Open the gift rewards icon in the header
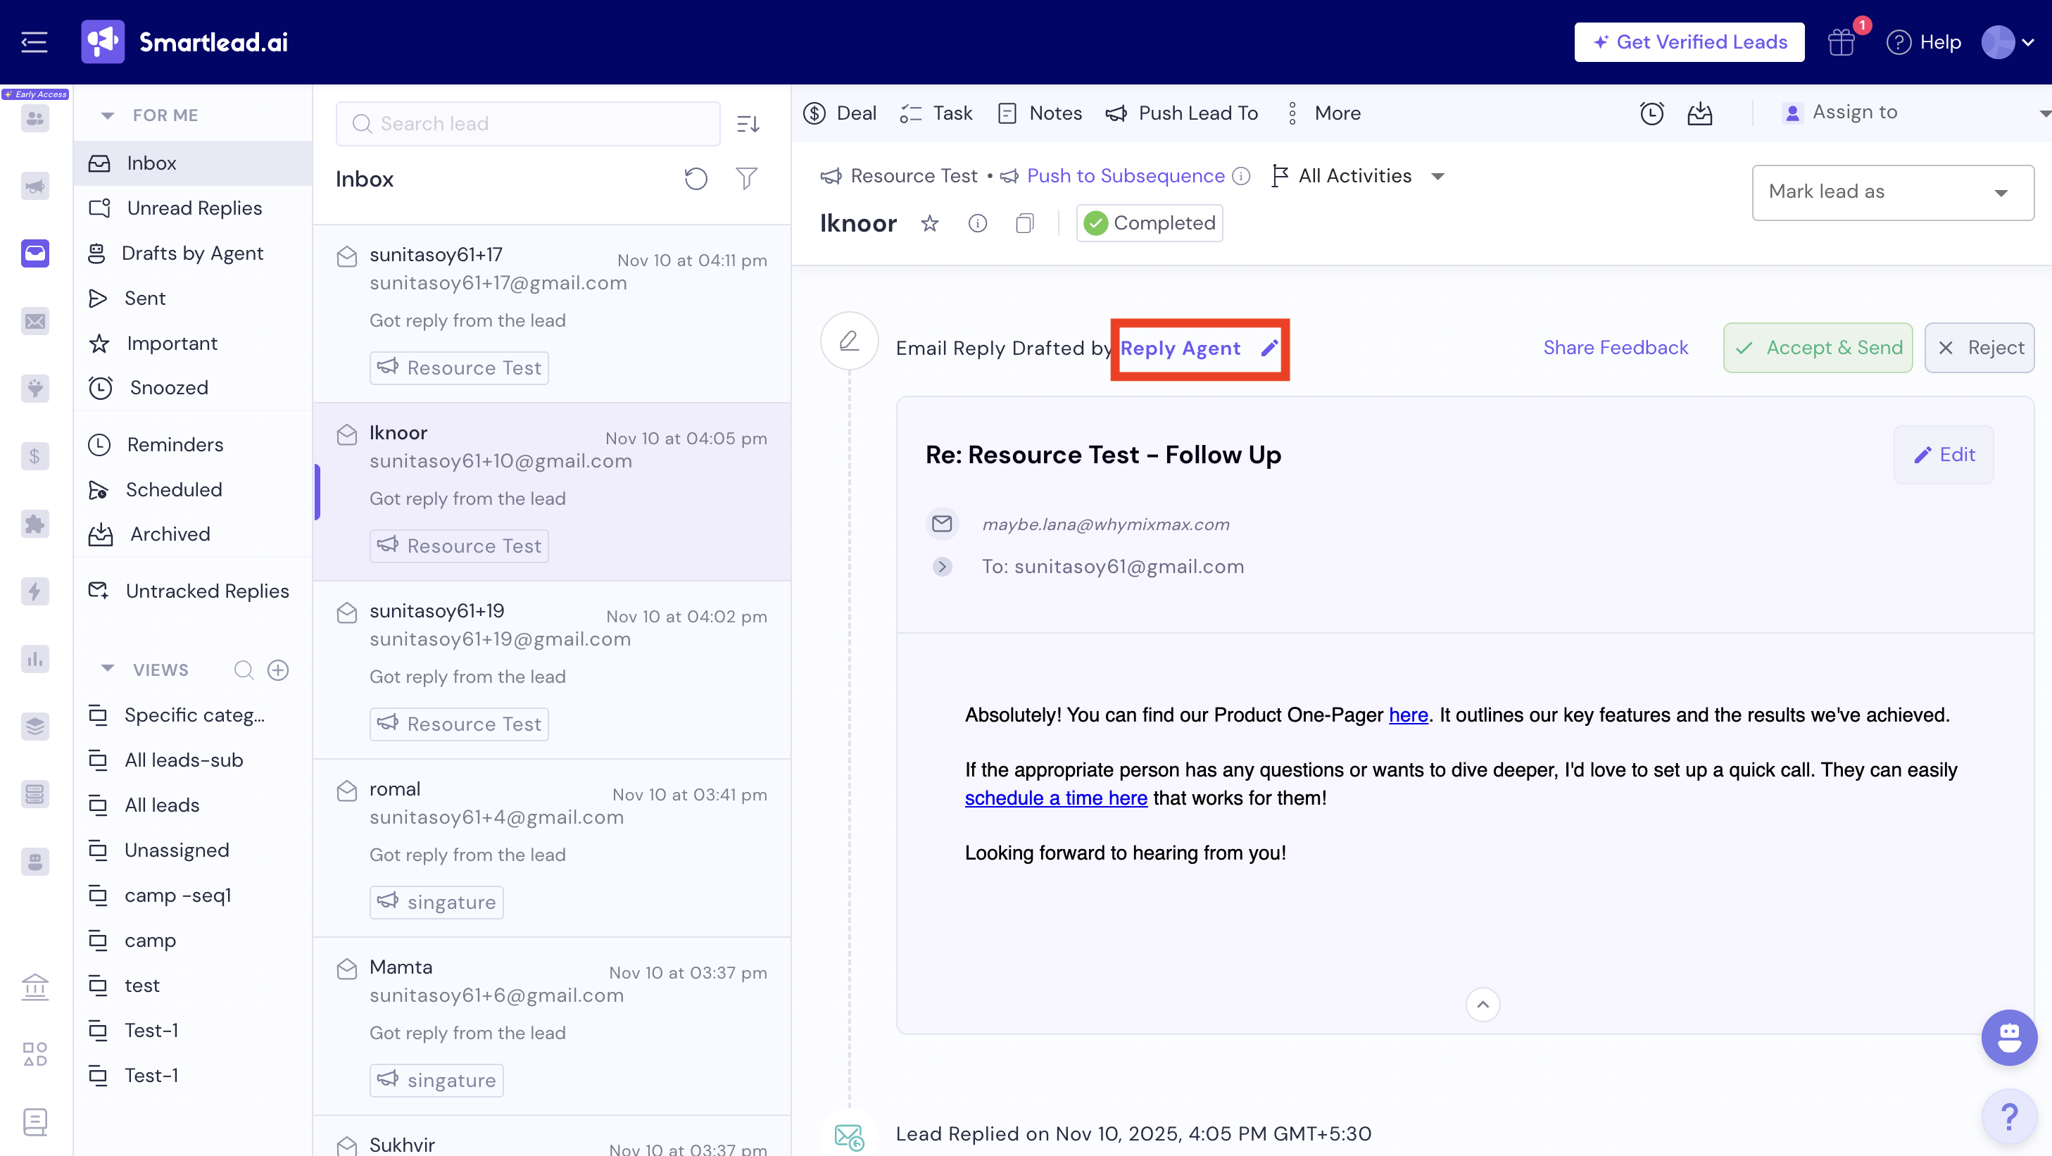This screenshot has width=2052, height=1156. tap(1841, 42)
